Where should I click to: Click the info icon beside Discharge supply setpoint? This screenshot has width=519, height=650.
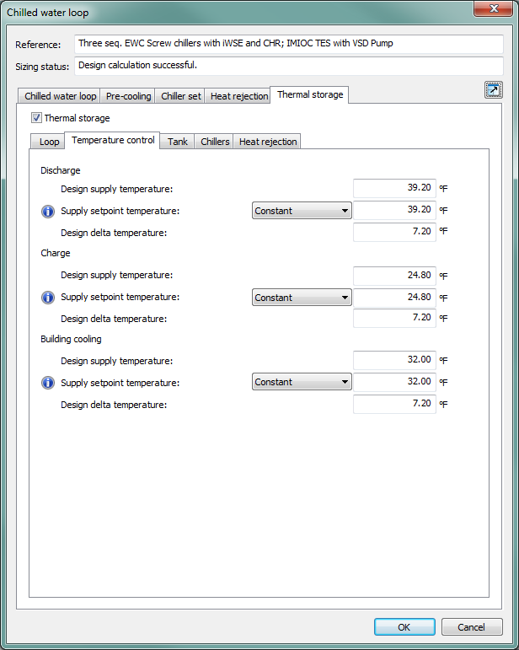(48, 211)
